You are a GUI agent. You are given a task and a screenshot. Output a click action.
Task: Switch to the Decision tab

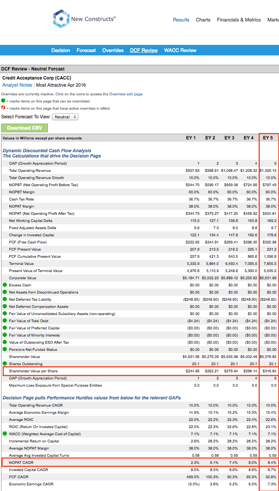point(61,50)
